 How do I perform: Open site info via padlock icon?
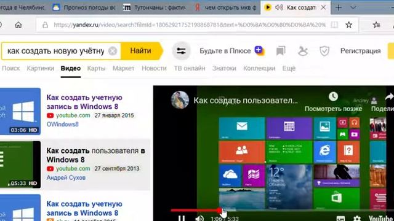pyautogui.click(x=45, y=25)
